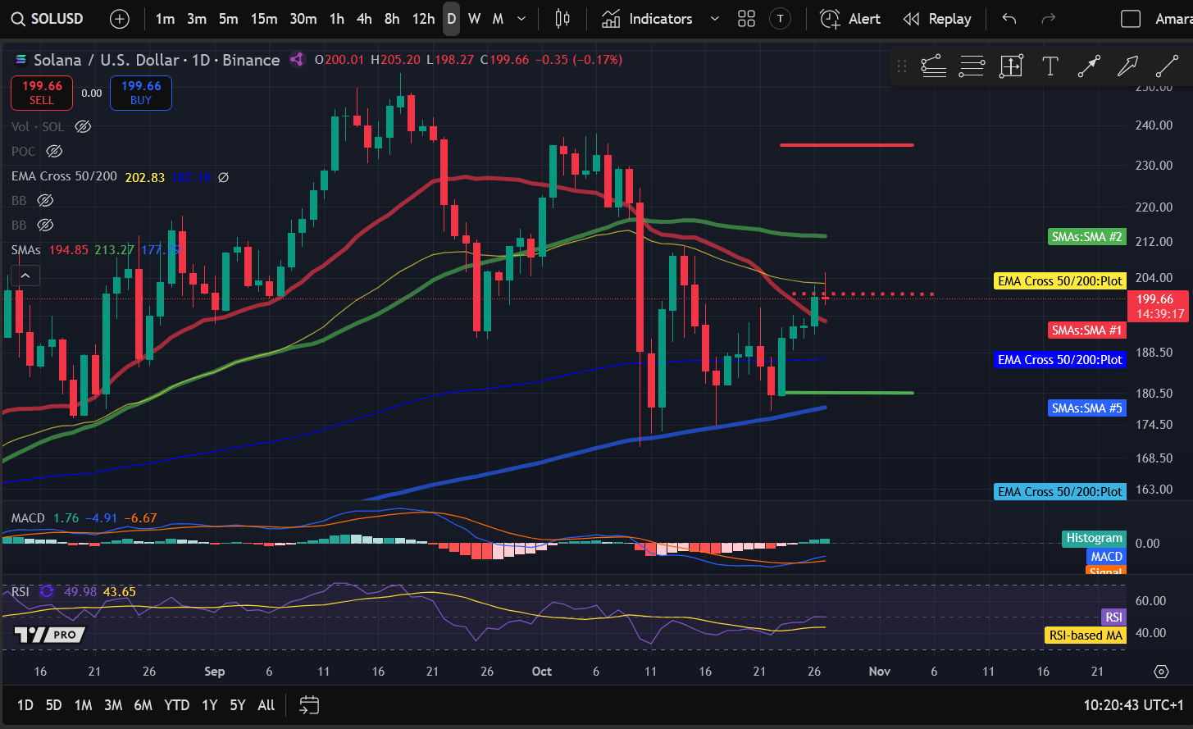Open the layout grid selector icon
The image size is (1193, 729).
coord(746,18)
